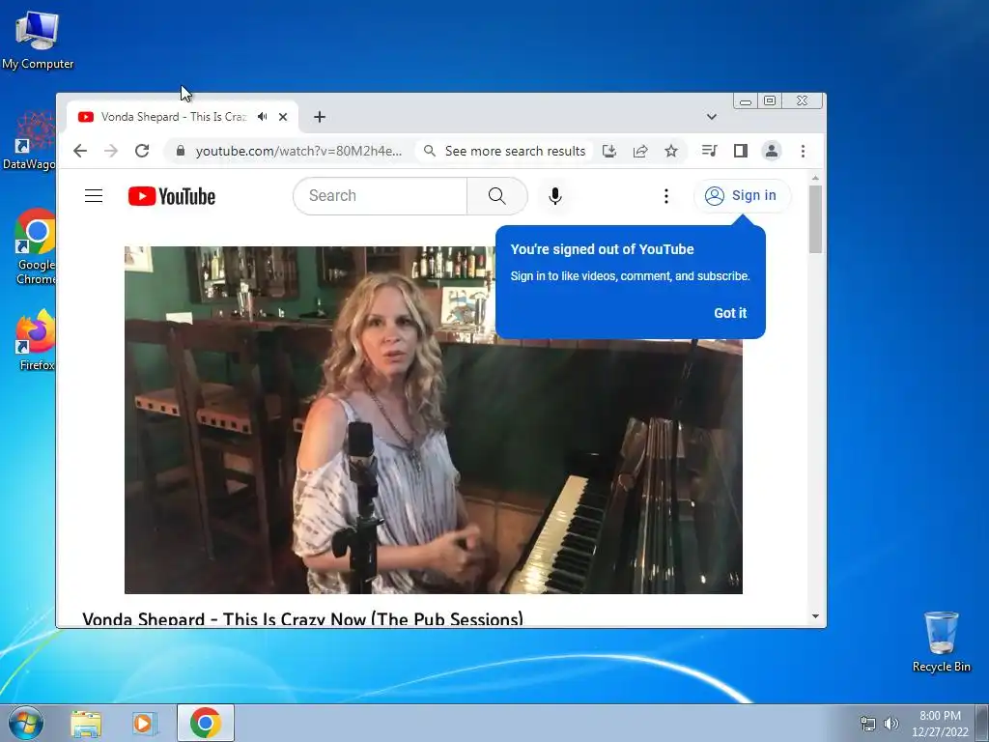This screenshot has height=742, width=989.
Task: Click the page scrollbar down arrow
Action: click(x=815, y=616)
